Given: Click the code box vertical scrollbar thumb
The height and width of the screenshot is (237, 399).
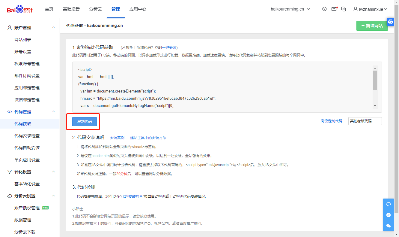Looking at the screenshot, I should 375,80.
